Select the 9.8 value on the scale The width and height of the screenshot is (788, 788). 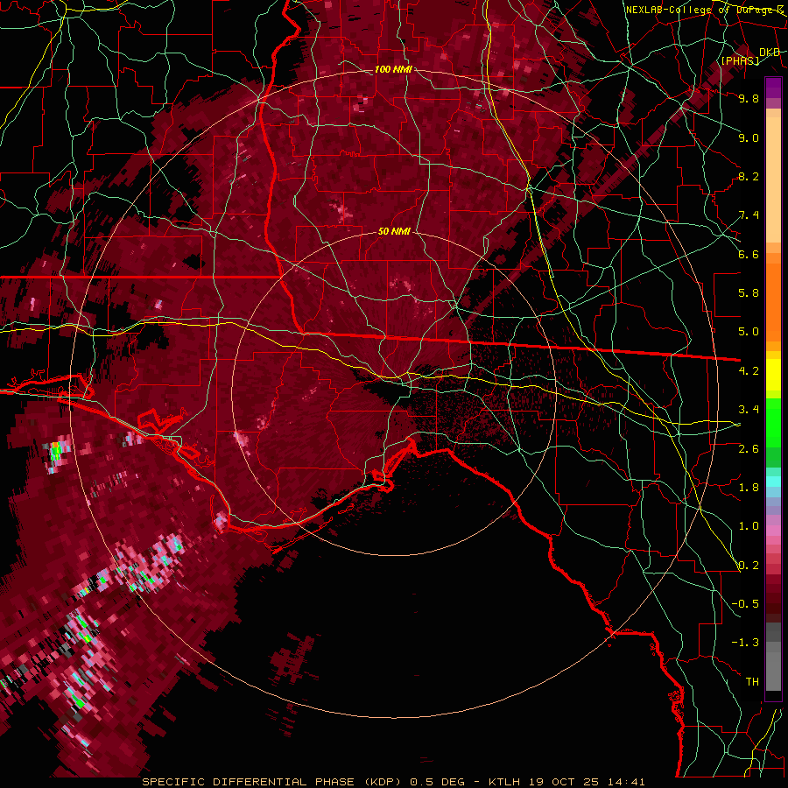coord(749,98)
